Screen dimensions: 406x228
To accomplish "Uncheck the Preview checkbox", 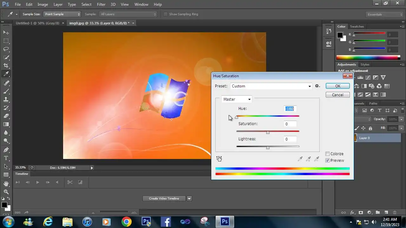I will tap(328, 161).
